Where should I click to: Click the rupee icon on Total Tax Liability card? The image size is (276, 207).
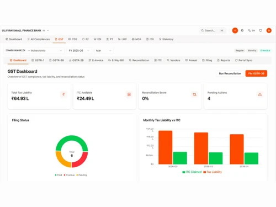click(x=63, y=94)
